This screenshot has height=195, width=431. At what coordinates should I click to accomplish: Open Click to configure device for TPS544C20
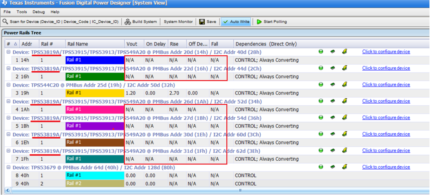point(386,84)
